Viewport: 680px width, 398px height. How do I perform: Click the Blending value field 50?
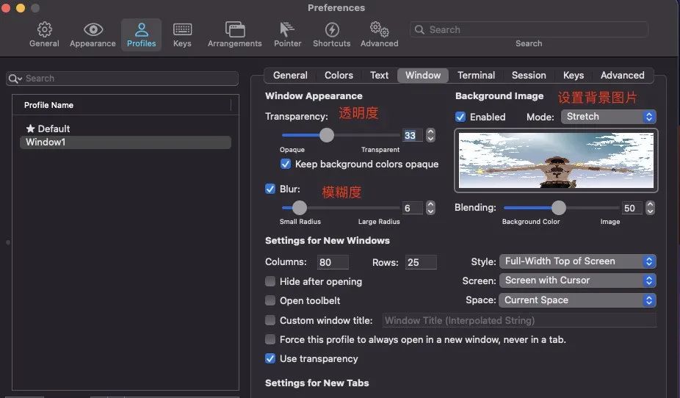tap(632, 208)
